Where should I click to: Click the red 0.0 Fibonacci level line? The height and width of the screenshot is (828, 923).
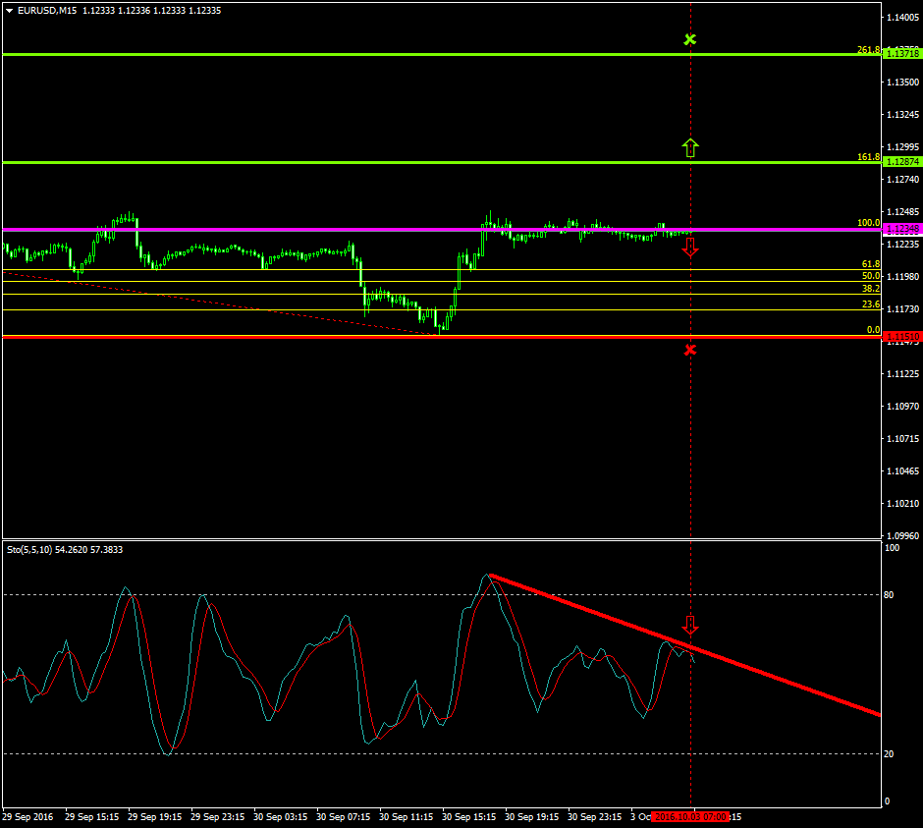point(295,337)
